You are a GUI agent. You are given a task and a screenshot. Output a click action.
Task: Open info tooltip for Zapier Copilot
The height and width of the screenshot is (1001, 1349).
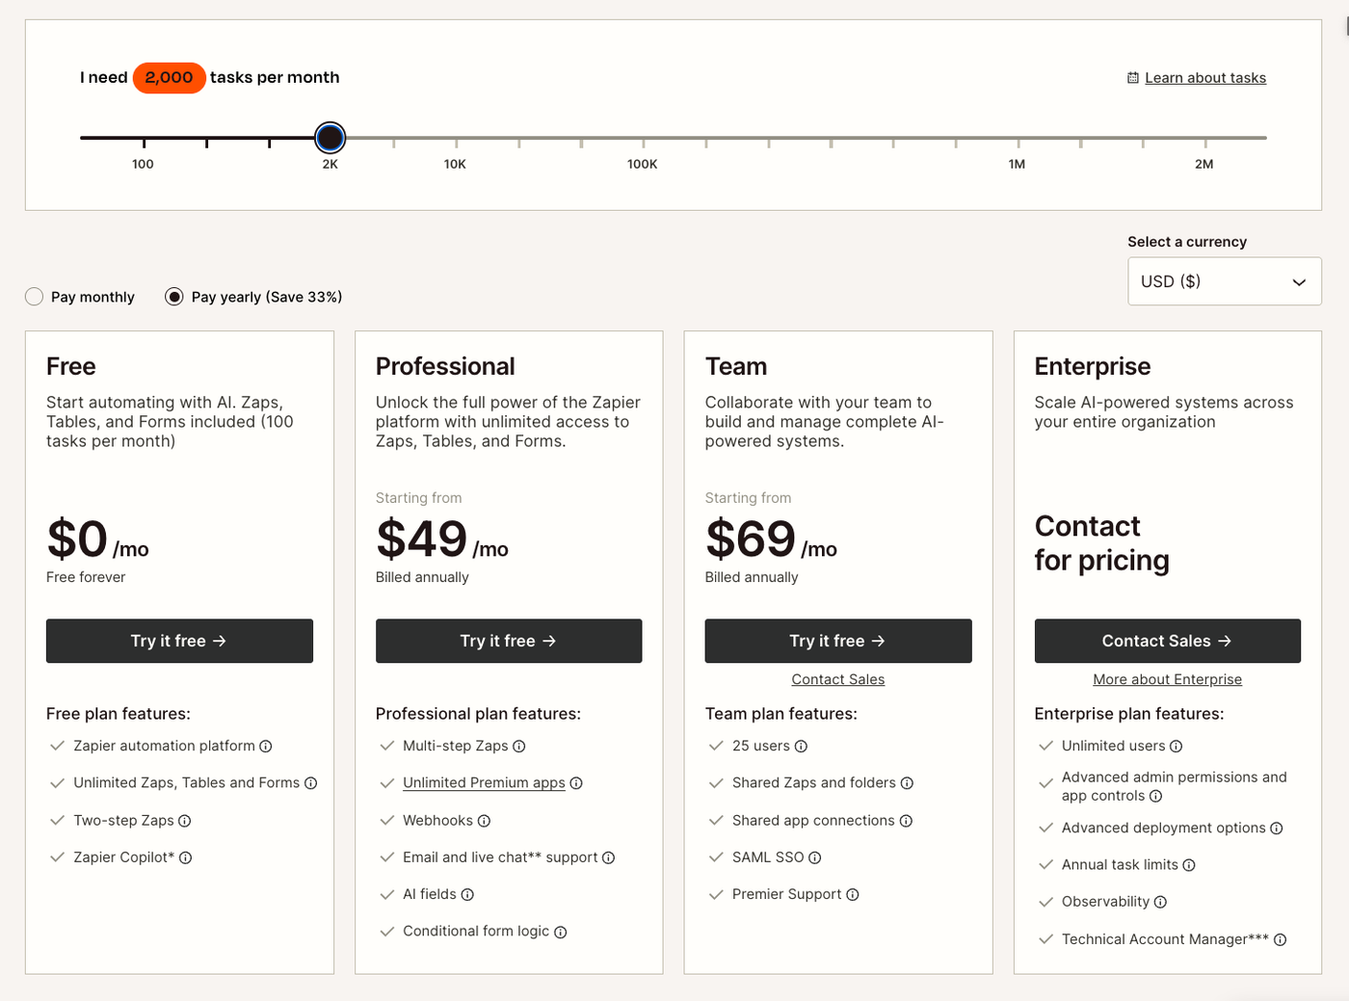click(186, 858)
